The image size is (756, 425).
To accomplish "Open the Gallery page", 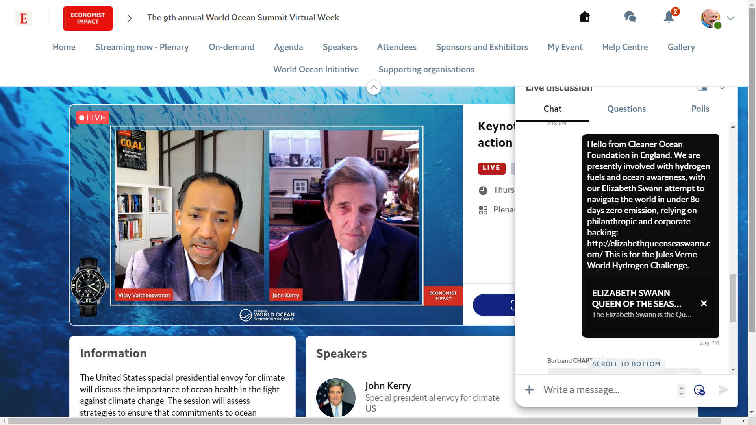I will pos(681,47).
